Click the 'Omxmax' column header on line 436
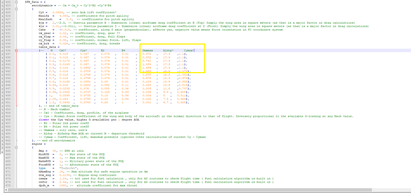Image resolution: width=411 pixels, height=193 pixels. click(x=148, y=51)
